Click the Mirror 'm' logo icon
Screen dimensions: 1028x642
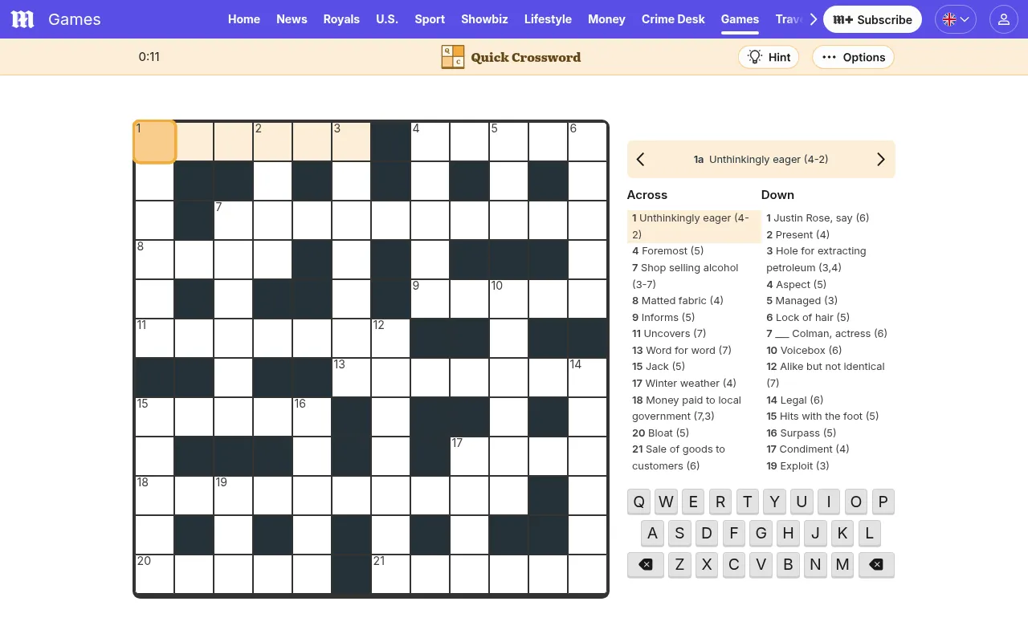pos(22,19)
